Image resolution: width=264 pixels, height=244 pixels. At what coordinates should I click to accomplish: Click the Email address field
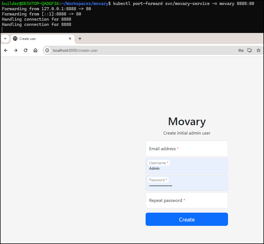click(187, 149)
